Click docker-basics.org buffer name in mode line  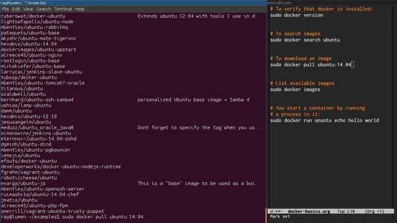click(309, 211)
